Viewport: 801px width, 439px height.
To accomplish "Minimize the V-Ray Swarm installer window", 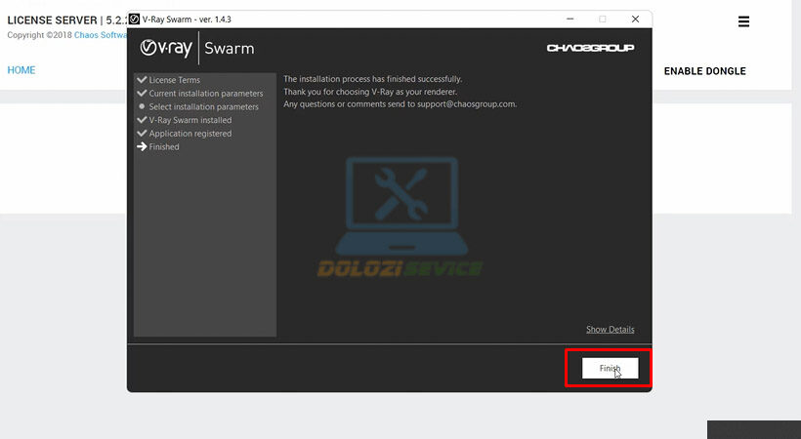I will coord(568,19).
